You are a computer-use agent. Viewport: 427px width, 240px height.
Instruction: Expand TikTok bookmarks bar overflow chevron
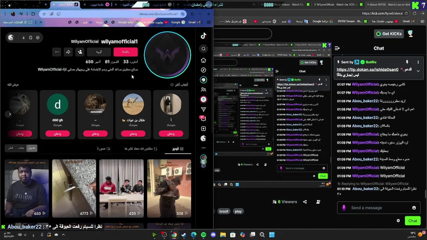pyautogui.click(x=41, y=22)
